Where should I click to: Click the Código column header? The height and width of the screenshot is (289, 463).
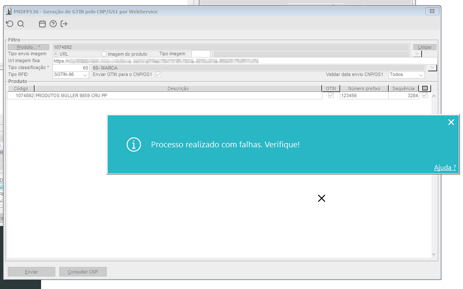point(21,89)
